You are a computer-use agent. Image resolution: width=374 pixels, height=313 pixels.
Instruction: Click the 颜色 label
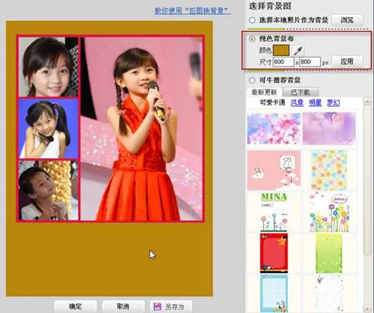(x=266, y=50)
